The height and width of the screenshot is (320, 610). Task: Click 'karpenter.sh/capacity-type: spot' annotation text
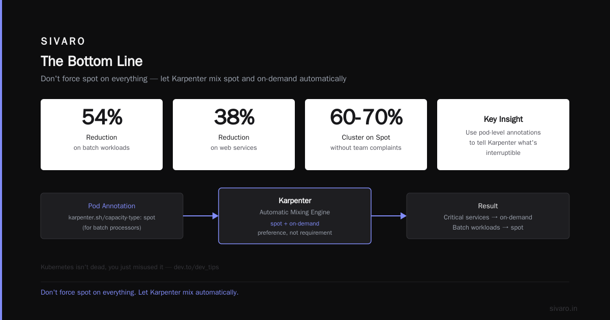pyautogui.click(x=112, y=217)
